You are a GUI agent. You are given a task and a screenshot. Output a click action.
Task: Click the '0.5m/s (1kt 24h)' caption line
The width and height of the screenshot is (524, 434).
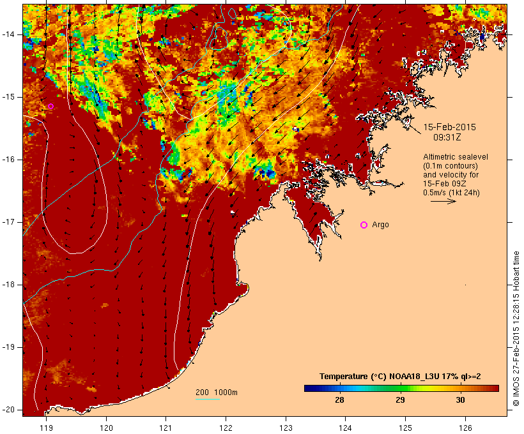click(x=451, y=193)
